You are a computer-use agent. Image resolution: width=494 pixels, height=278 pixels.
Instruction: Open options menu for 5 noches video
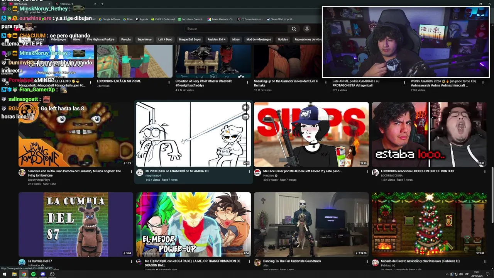click(131, 171)
